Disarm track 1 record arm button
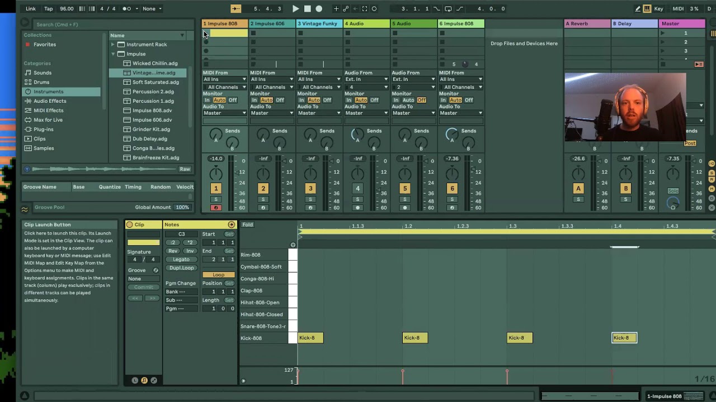The image size is (716, 402). (x=215, y=208)
